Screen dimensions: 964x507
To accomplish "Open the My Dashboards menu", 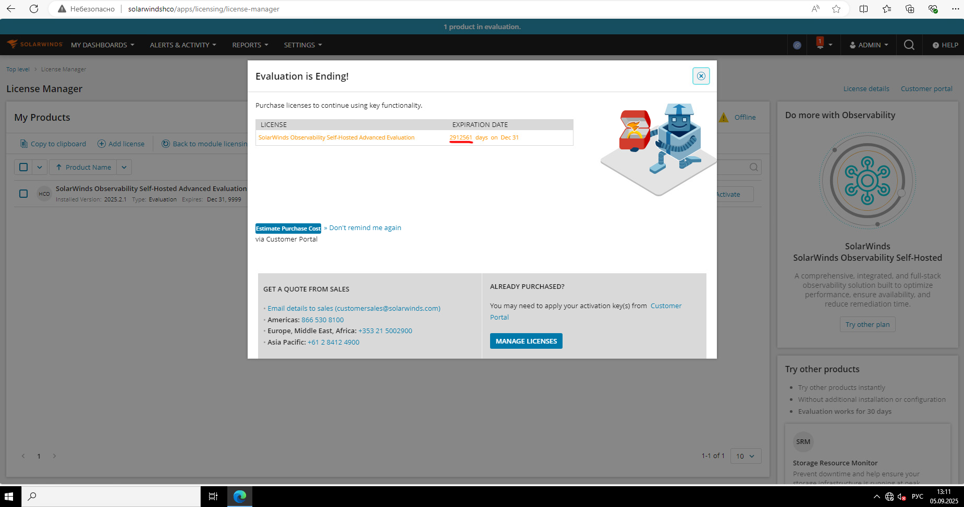I will click(x=103, y=45).
